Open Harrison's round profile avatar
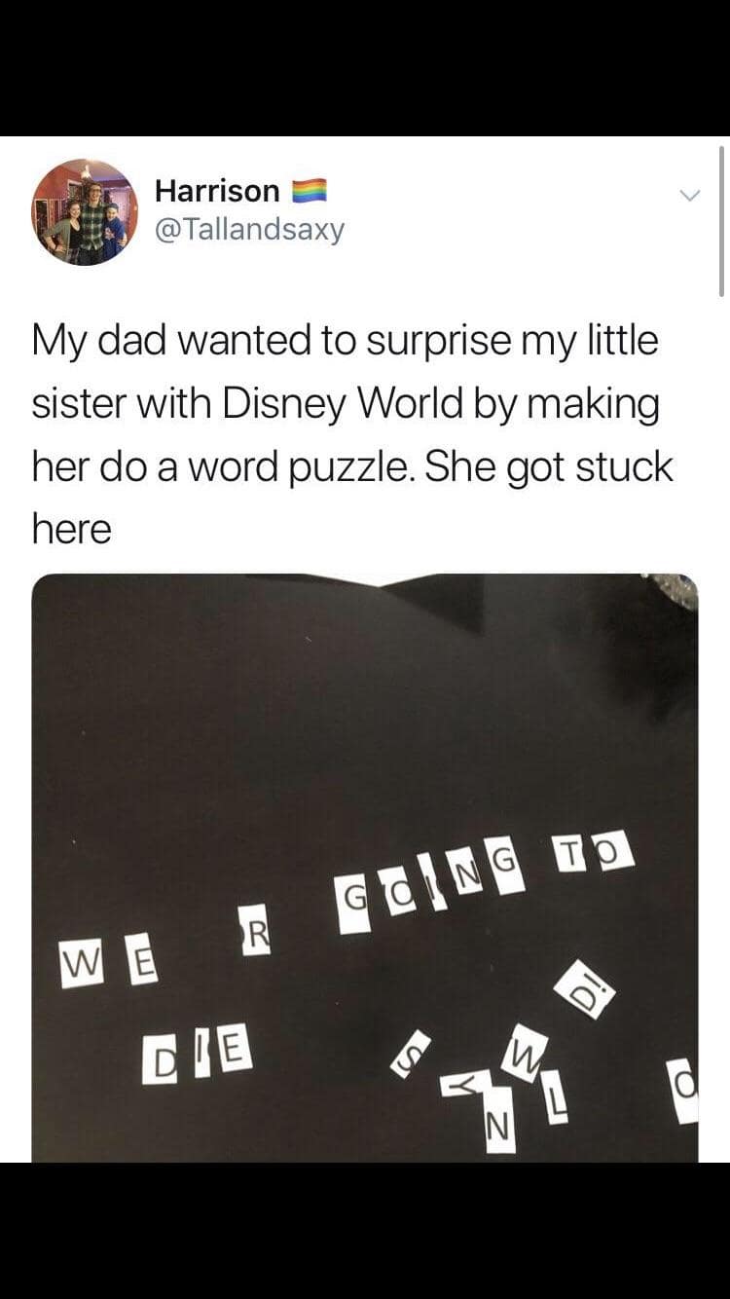Screen dimensions: 730x1299 tap(85, 211)
